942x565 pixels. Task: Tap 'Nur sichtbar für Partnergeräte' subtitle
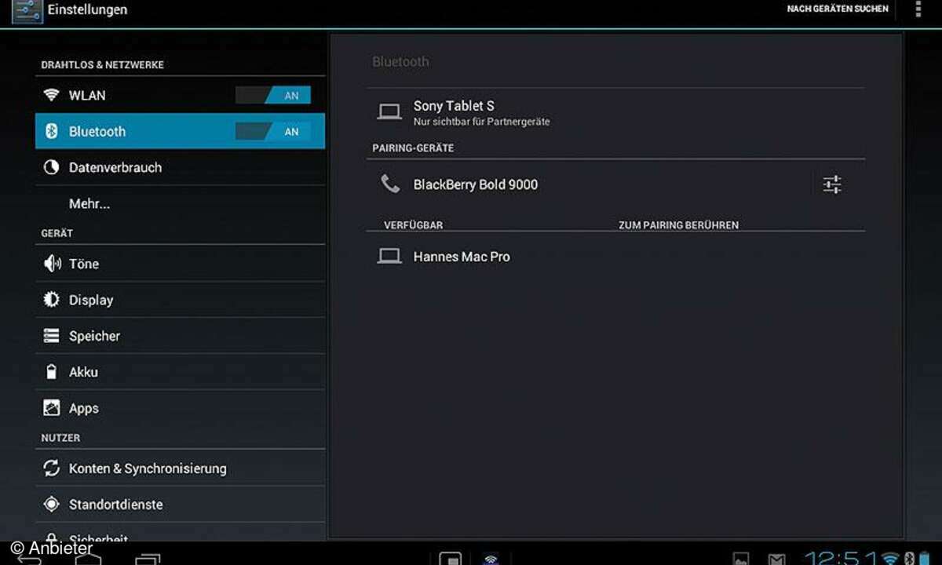pos(481,122)
